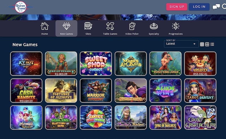226x139 pixels.
Task: Click the Sign Up button
Action: pos(177,7)
